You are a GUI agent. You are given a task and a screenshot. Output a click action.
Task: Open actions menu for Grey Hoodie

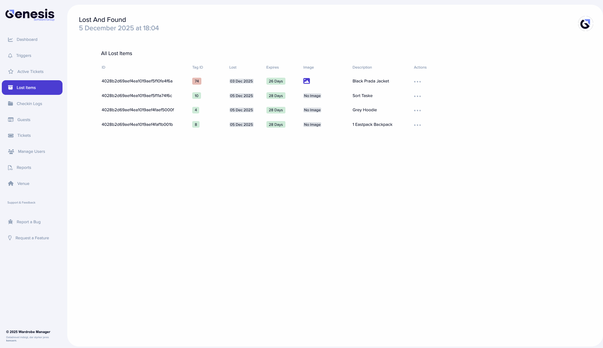pyautogui.click(x=417, y=110)
